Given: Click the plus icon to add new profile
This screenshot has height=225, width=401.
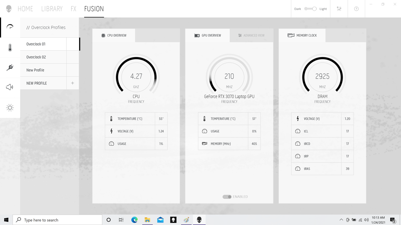Looking at the screenshot, I should pos(73,83).
